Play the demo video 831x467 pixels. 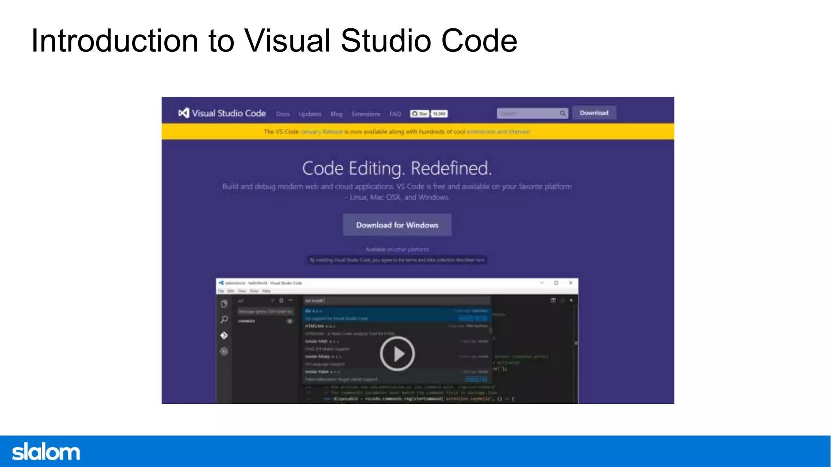pos(397,353)
